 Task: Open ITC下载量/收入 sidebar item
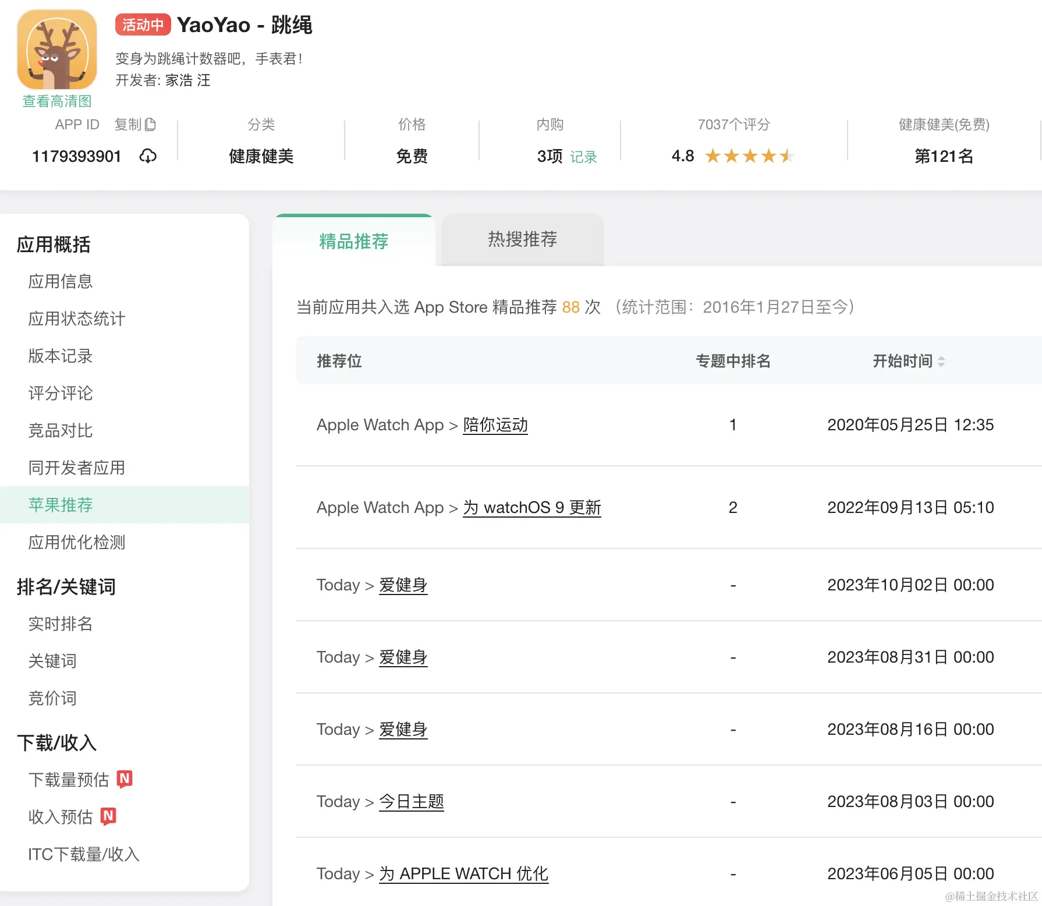pyautogui.click(x=84, y=855)
